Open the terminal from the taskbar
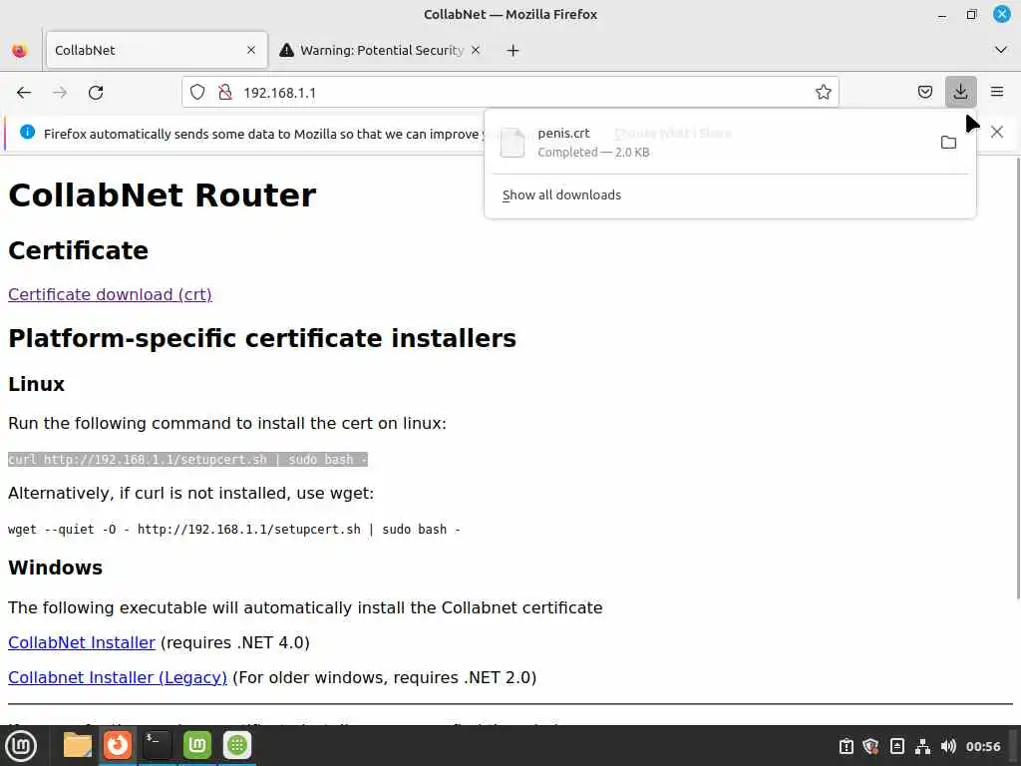 pos(157,745)
